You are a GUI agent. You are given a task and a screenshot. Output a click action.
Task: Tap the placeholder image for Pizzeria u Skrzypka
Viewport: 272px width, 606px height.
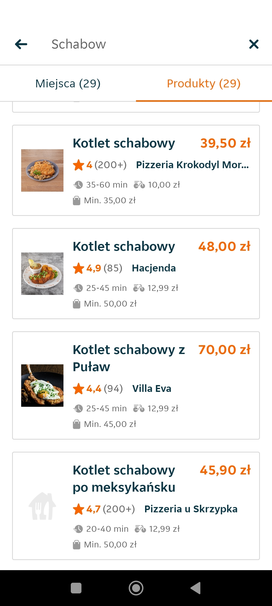click(42, 506)
